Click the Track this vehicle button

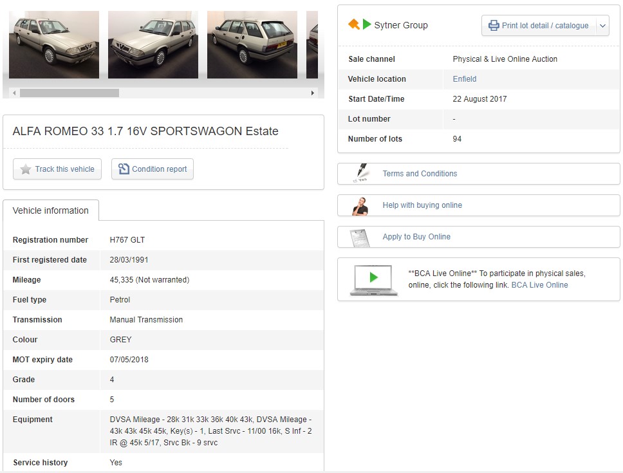pos(57,169)
